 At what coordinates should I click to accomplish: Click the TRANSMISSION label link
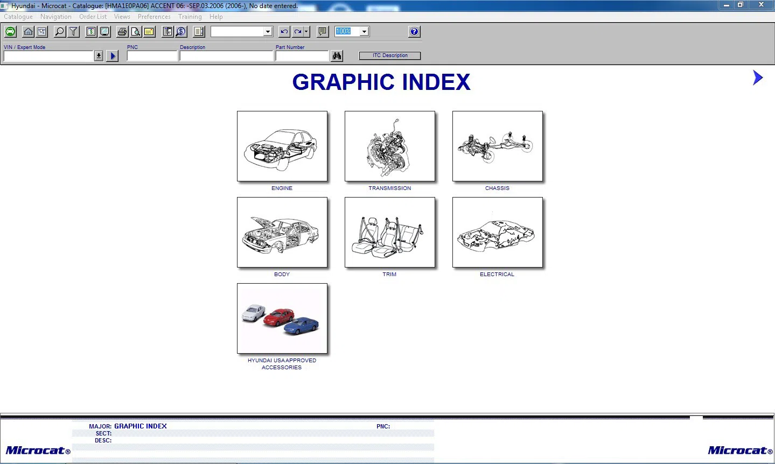point(389,188)
